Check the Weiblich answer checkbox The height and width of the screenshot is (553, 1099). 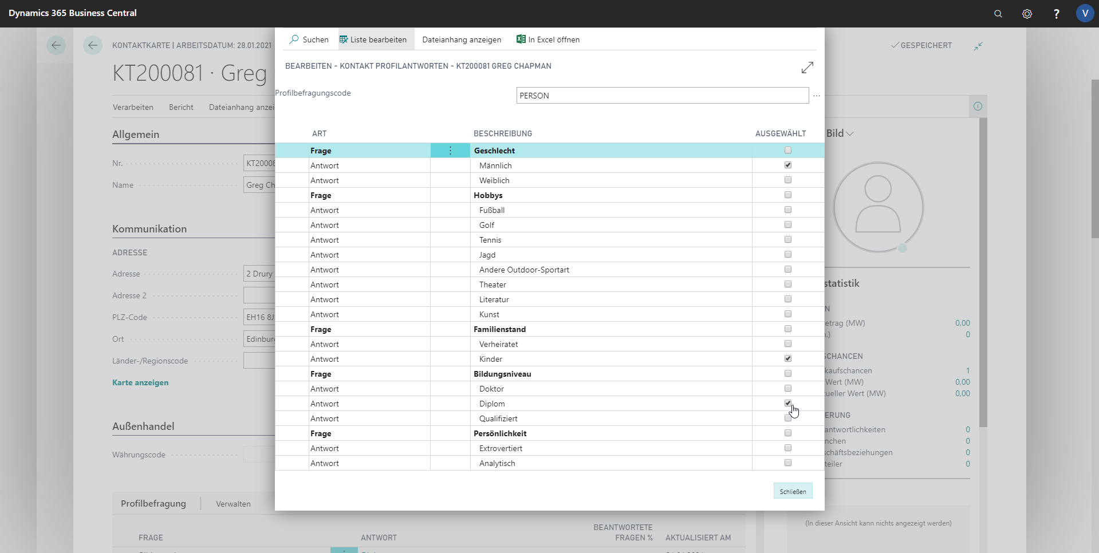[x=788, y=180]
